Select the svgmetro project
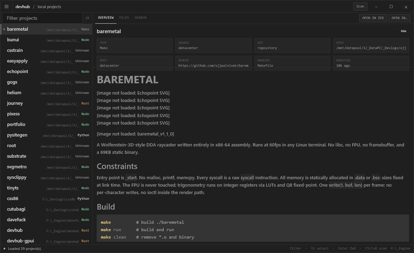The image size is (414, 253). pos(47,167)
